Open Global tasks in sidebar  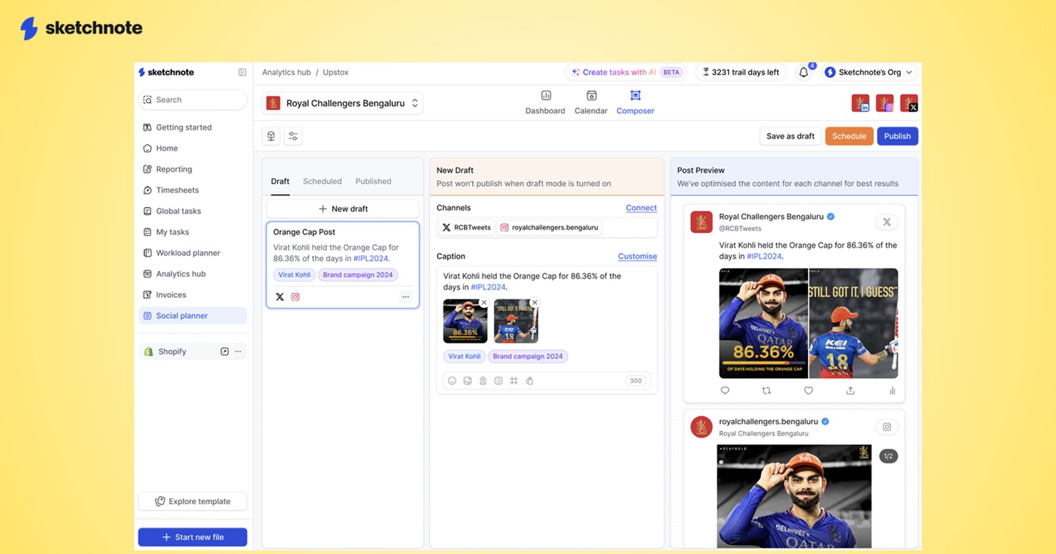click(x=192, y=211)
